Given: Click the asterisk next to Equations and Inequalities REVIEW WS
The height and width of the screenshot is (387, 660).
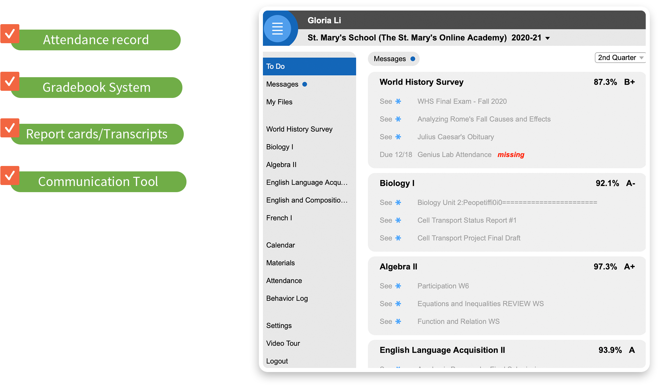Looking at the screenshot, I should [398, 304].
